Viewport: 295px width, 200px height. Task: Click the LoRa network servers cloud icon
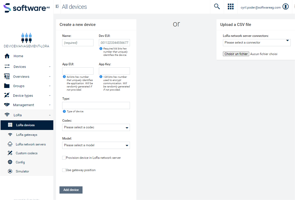click(x=10, y=144)
